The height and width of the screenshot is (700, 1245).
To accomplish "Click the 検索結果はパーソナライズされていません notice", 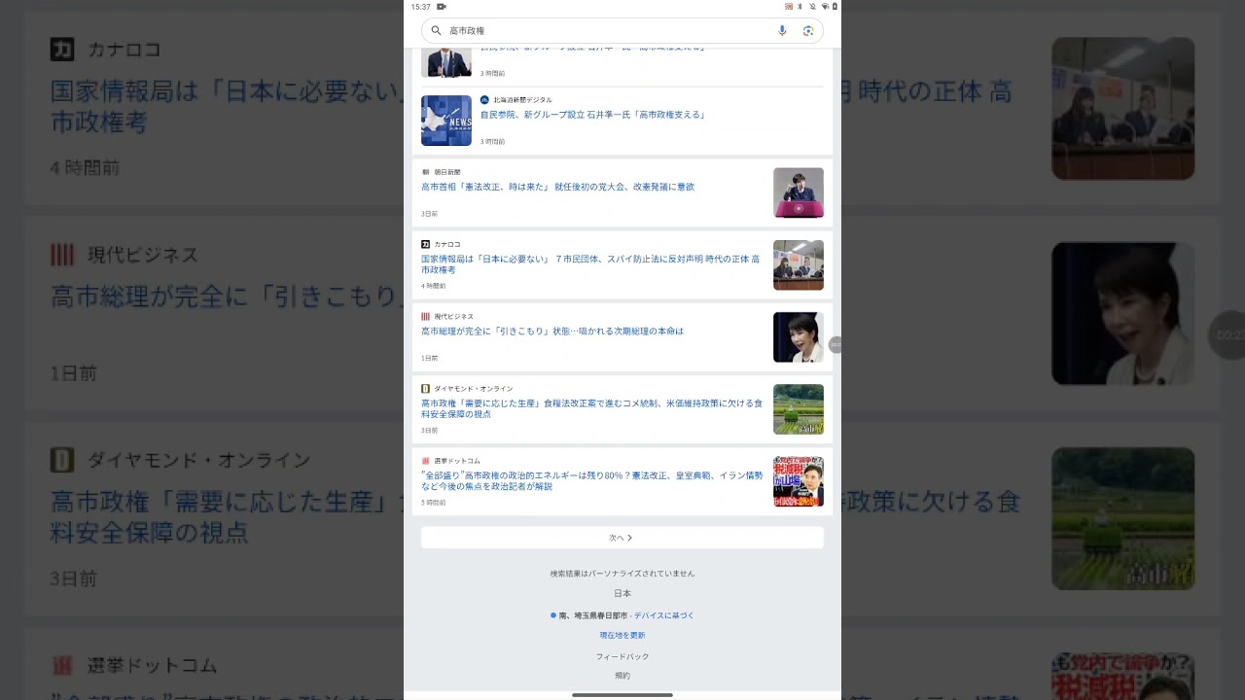I will [x=622, y=574].
